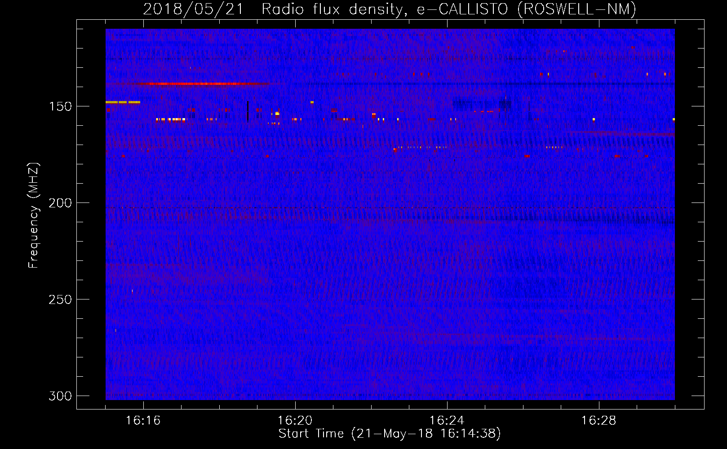Click the plot title 'Radio flux density, e-CALLISTO (ROSWELL-NM)'
The image size is (727, 449).
(x=449, y=9)
